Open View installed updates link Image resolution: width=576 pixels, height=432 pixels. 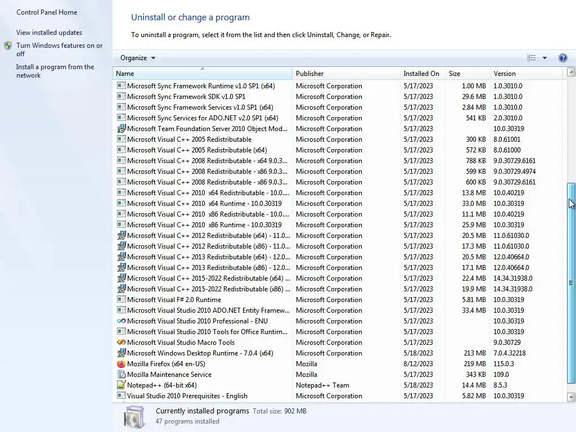tap(49, 32)
